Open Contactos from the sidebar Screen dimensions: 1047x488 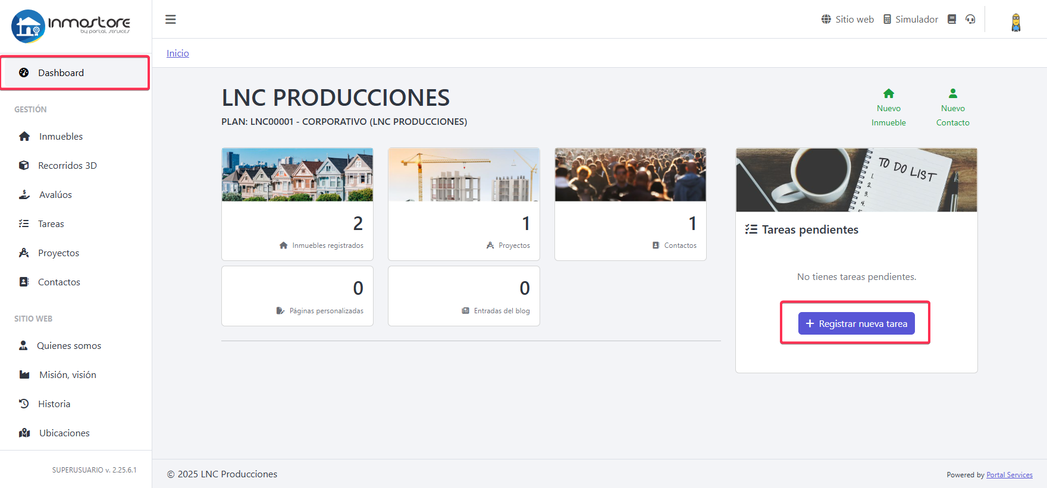59,282
